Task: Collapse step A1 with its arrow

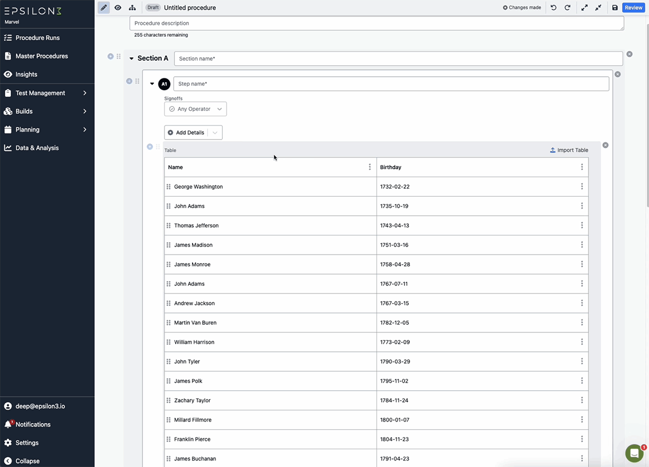Action: 152,84
